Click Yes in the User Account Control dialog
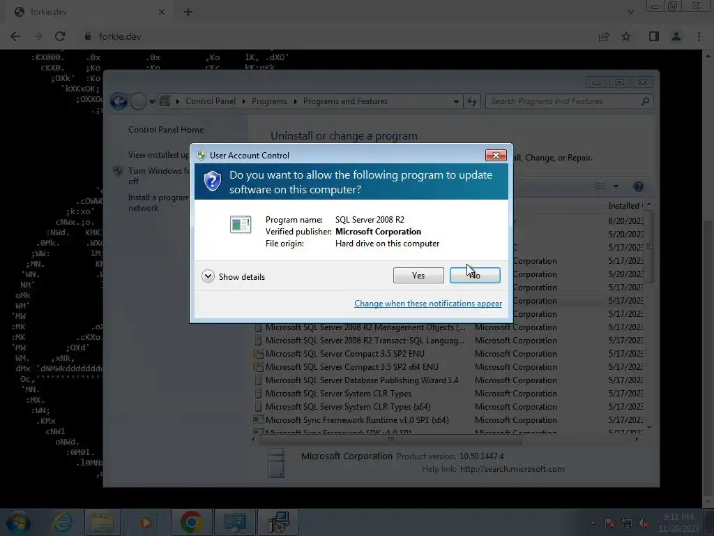This screenshot has width=714, height=536. [418, 275]
